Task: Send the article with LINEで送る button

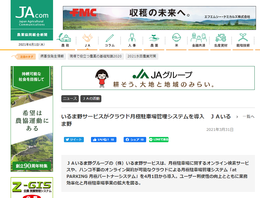Action: pos(159,140)
